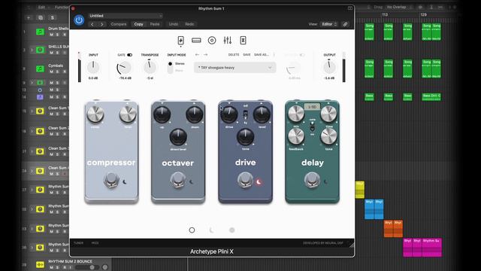Go to previous preset with left arrow

click(x=197, y=55)
